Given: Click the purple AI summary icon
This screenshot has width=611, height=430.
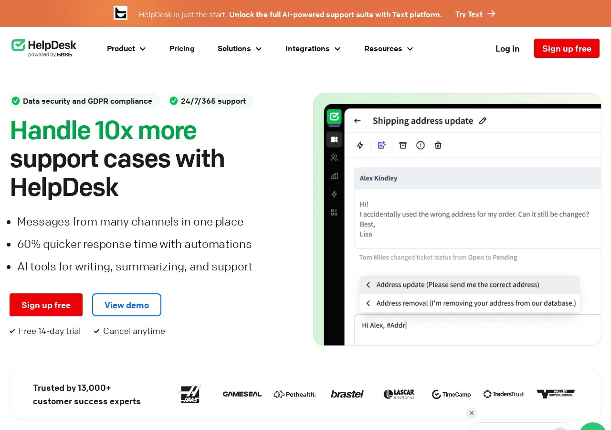Looking at the screenshot, I should point(381,145).
